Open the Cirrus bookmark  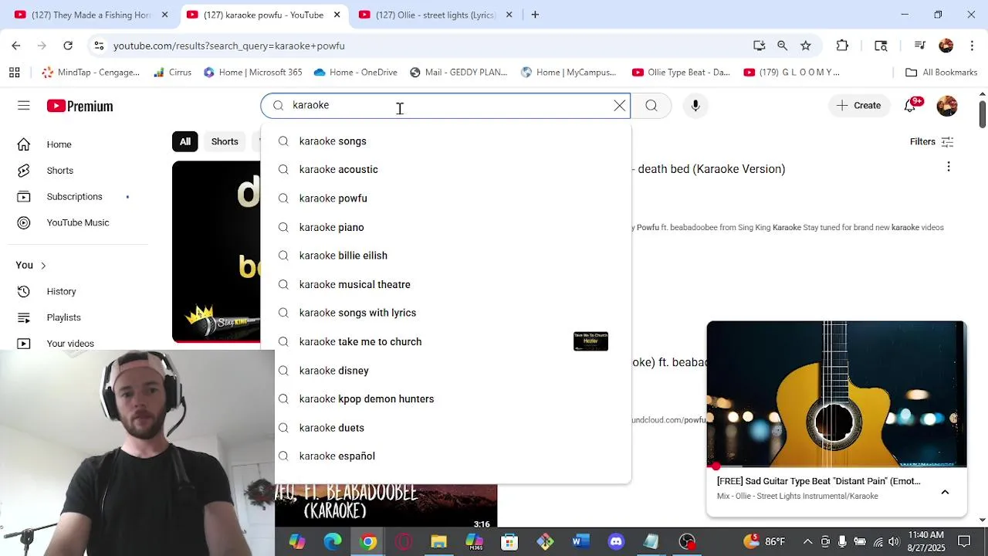172,73
